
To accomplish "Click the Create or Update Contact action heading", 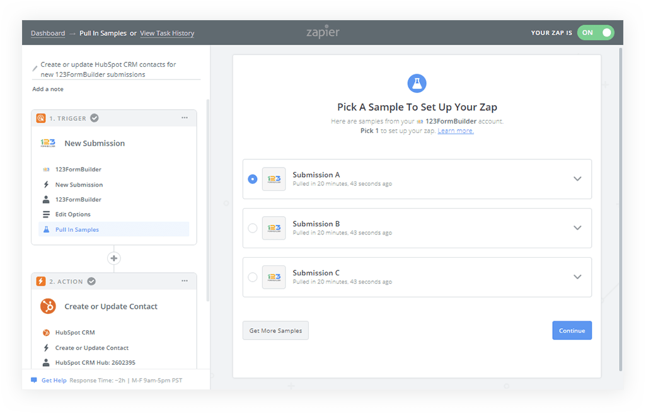I will 111,306.
